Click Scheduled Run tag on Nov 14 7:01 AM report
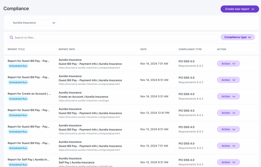 click(x=18, y=66)
